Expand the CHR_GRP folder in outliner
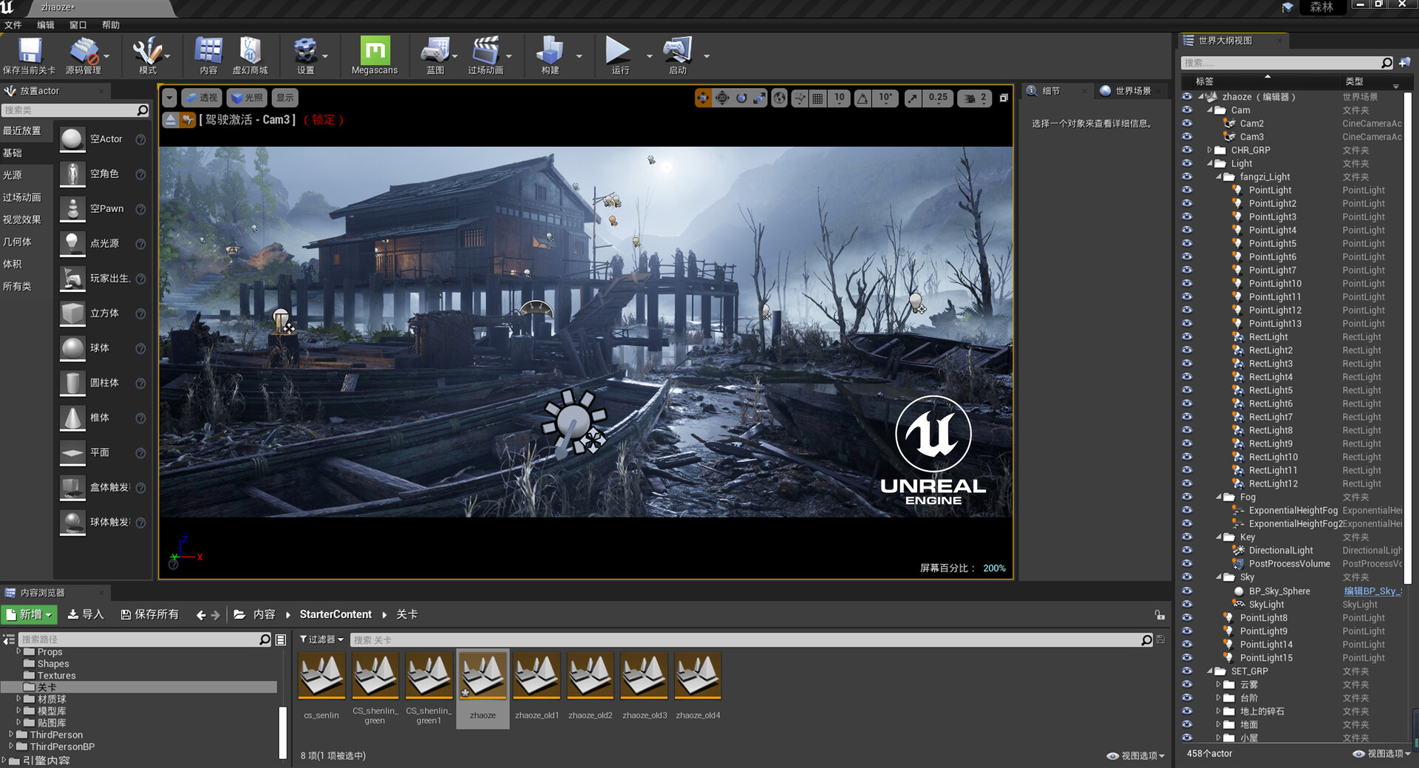The image size is (1419, 768). coord(1210,150)
